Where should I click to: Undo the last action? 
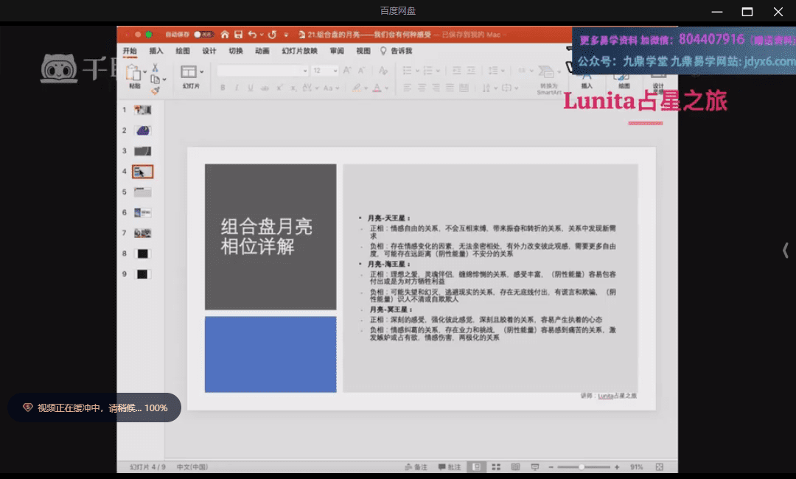(253, 35)
